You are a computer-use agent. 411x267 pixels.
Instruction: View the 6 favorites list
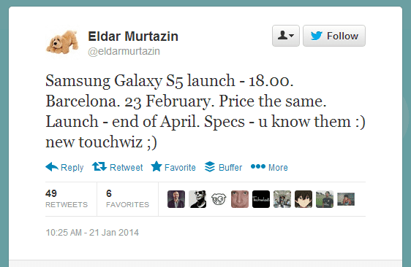click(x=128, y=198)
